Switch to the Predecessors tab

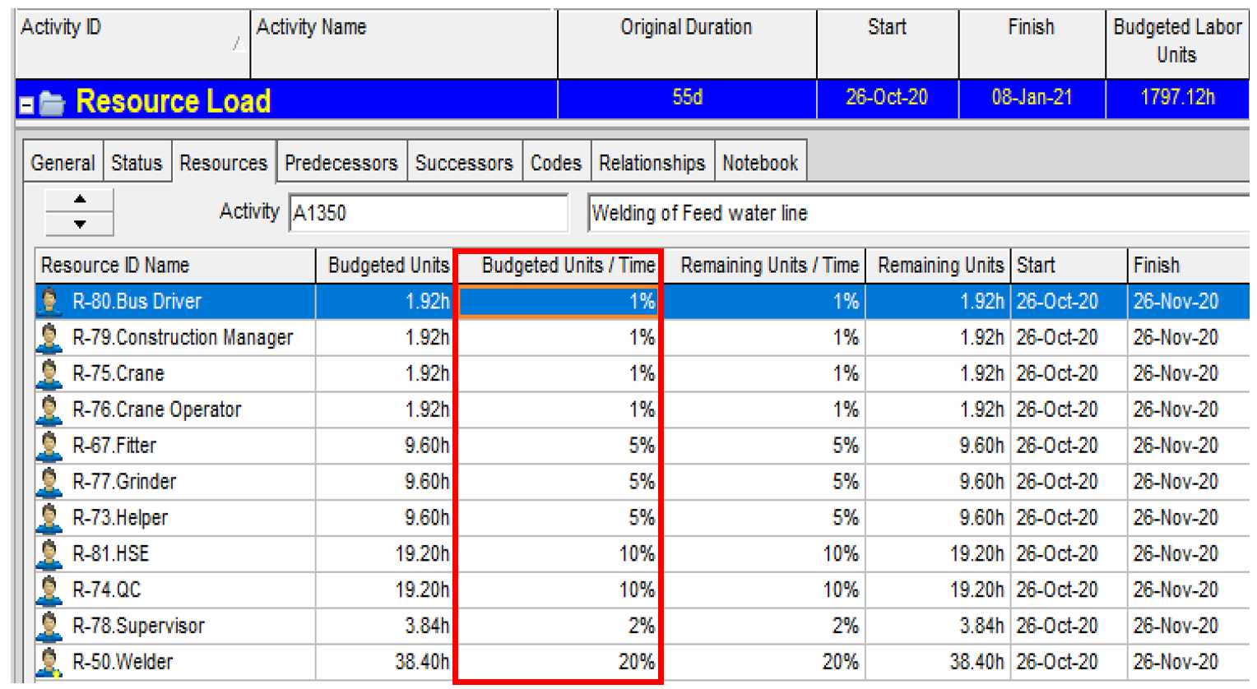[x=341, y=162]
